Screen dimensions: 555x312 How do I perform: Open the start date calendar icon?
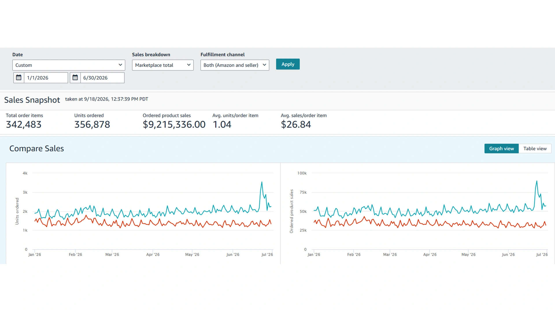pos(19,78)
